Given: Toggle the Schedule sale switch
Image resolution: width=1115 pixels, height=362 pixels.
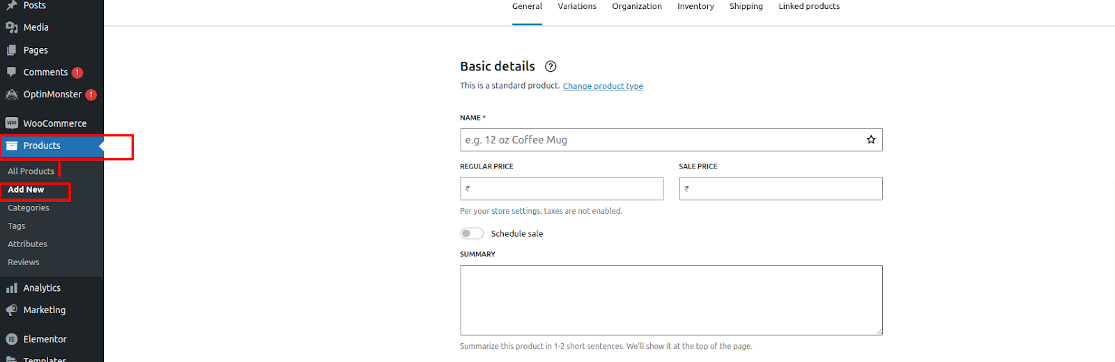Looking at the screenshot, I should pos(472,233).
